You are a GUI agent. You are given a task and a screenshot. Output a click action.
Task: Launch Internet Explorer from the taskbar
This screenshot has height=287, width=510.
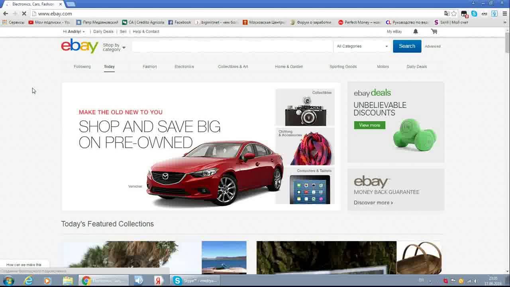pyautogui.click(x=28, y=281)
